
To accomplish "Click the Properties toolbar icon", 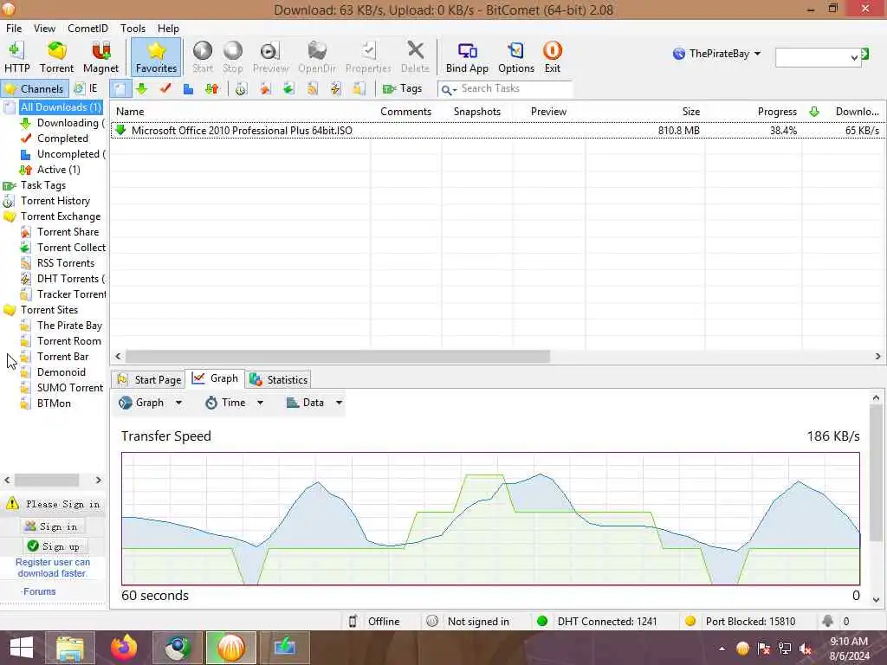I will tap(368, 57).
